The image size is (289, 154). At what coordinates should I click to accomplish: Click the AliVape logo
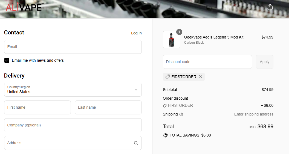click(x=25, y=7)
